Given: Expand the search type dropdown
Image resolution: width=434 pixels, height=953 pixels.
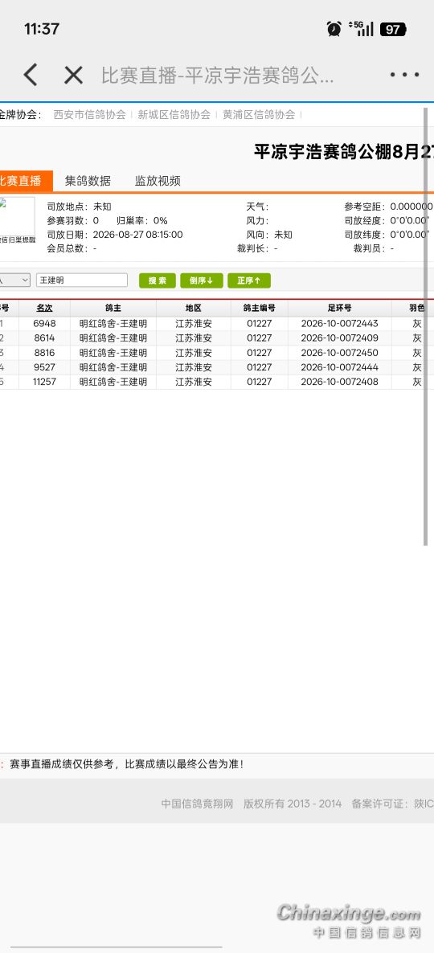Looking at the screenshot, I should point(15,280).
